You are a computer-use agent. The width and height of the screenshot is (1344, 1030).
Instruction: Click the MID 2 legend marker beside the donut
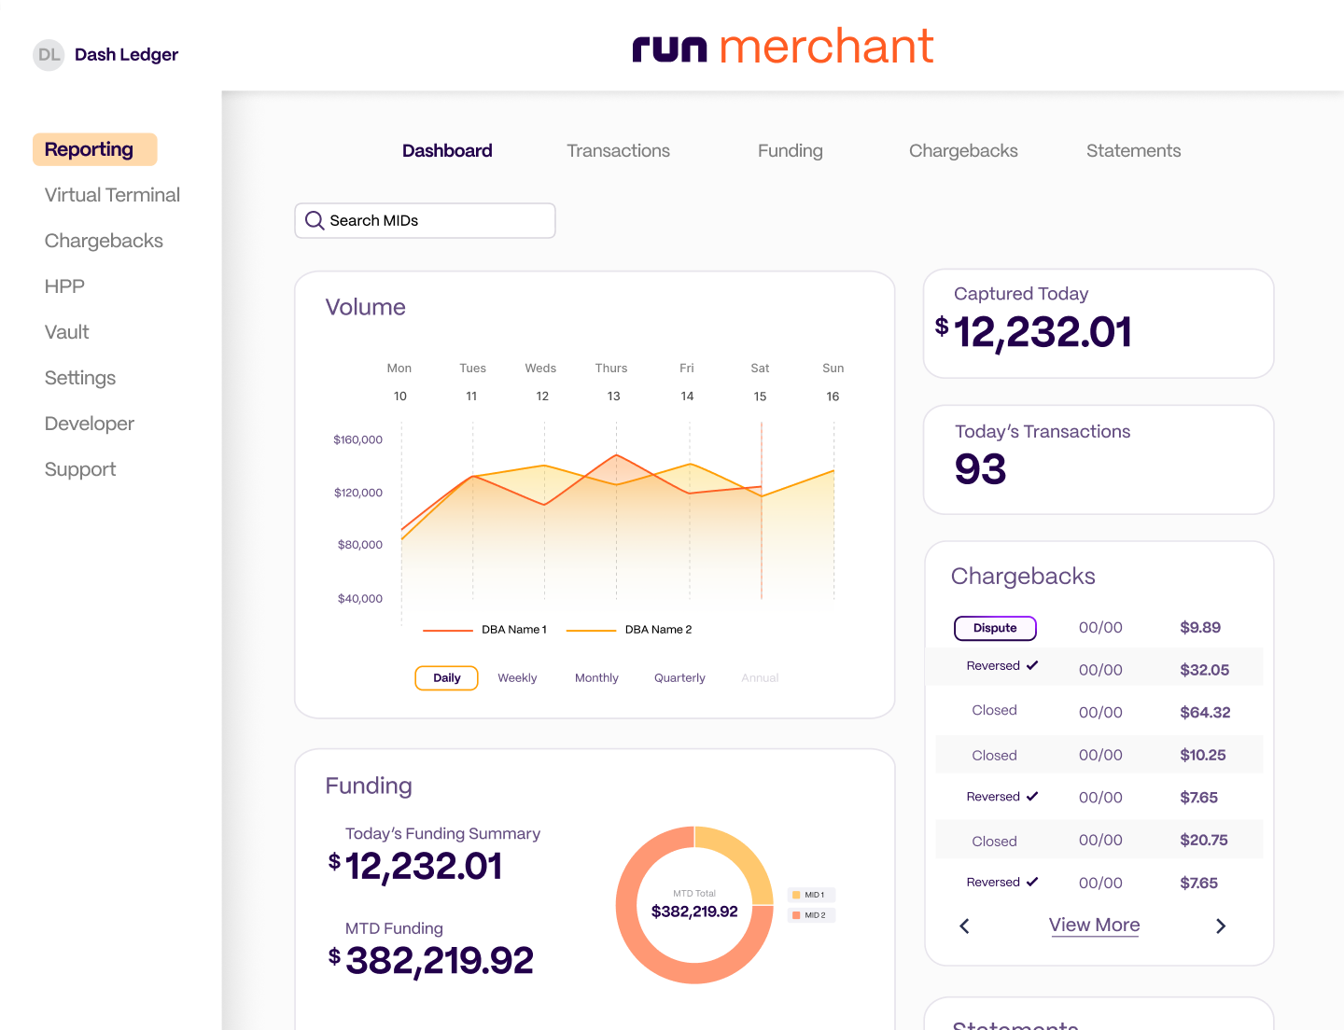click(798, 914)
